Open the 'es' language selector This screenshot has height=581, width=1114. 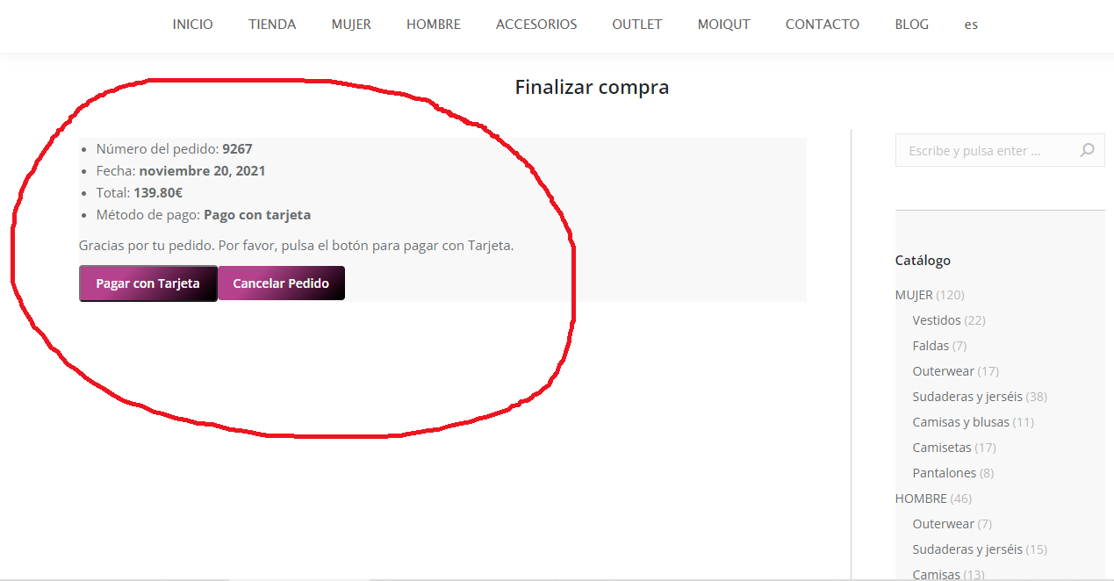pos(971,25)
